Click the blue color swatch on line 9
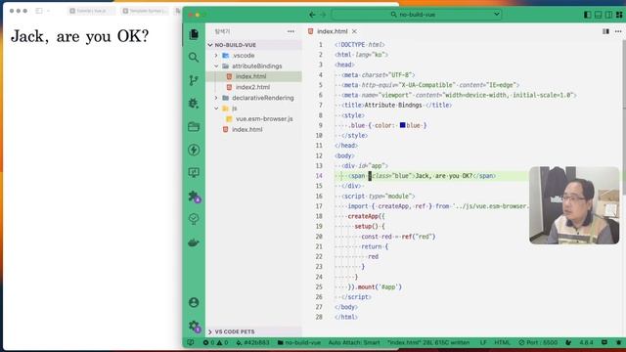The height and width of the screenshot is (352, 626). [402, 125]
